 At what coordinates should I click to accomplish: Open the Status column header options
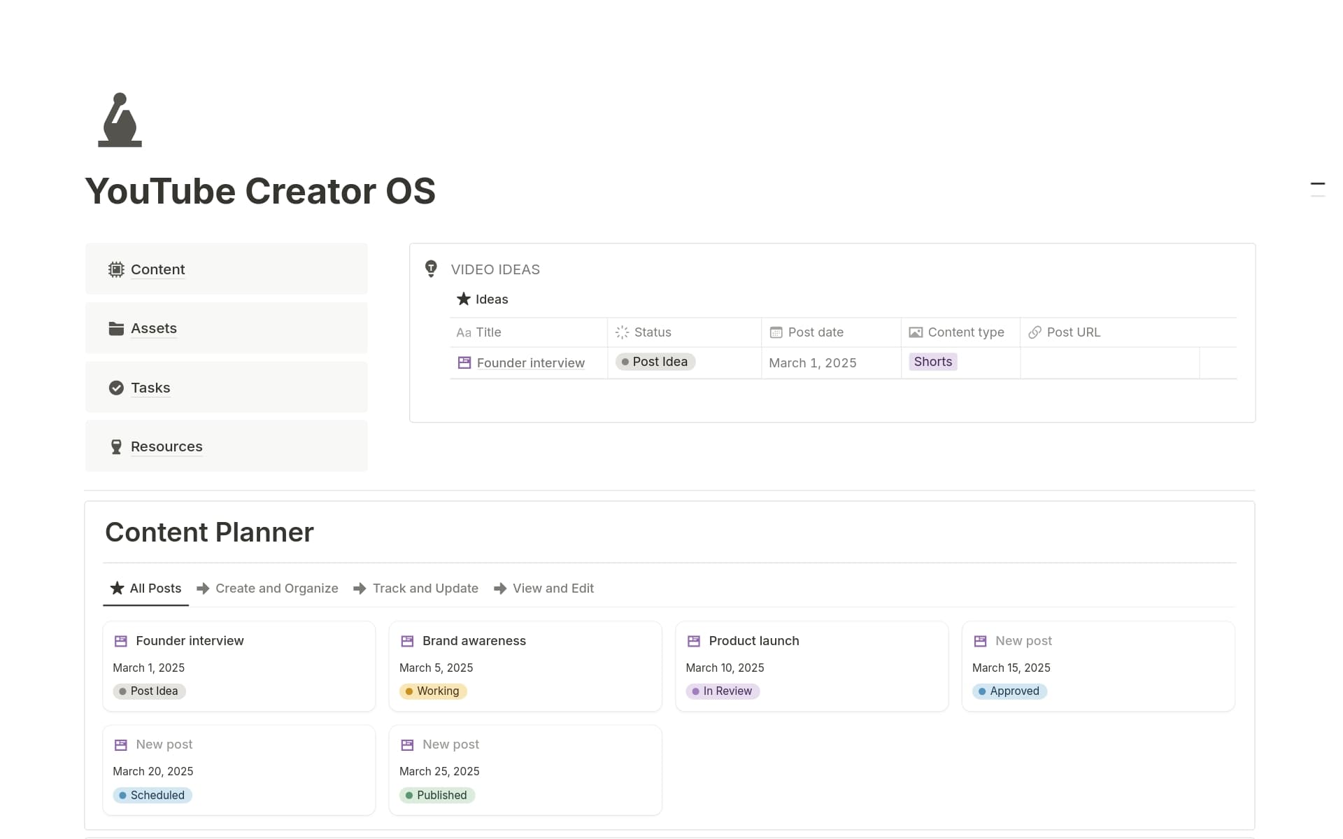(651, 332)
